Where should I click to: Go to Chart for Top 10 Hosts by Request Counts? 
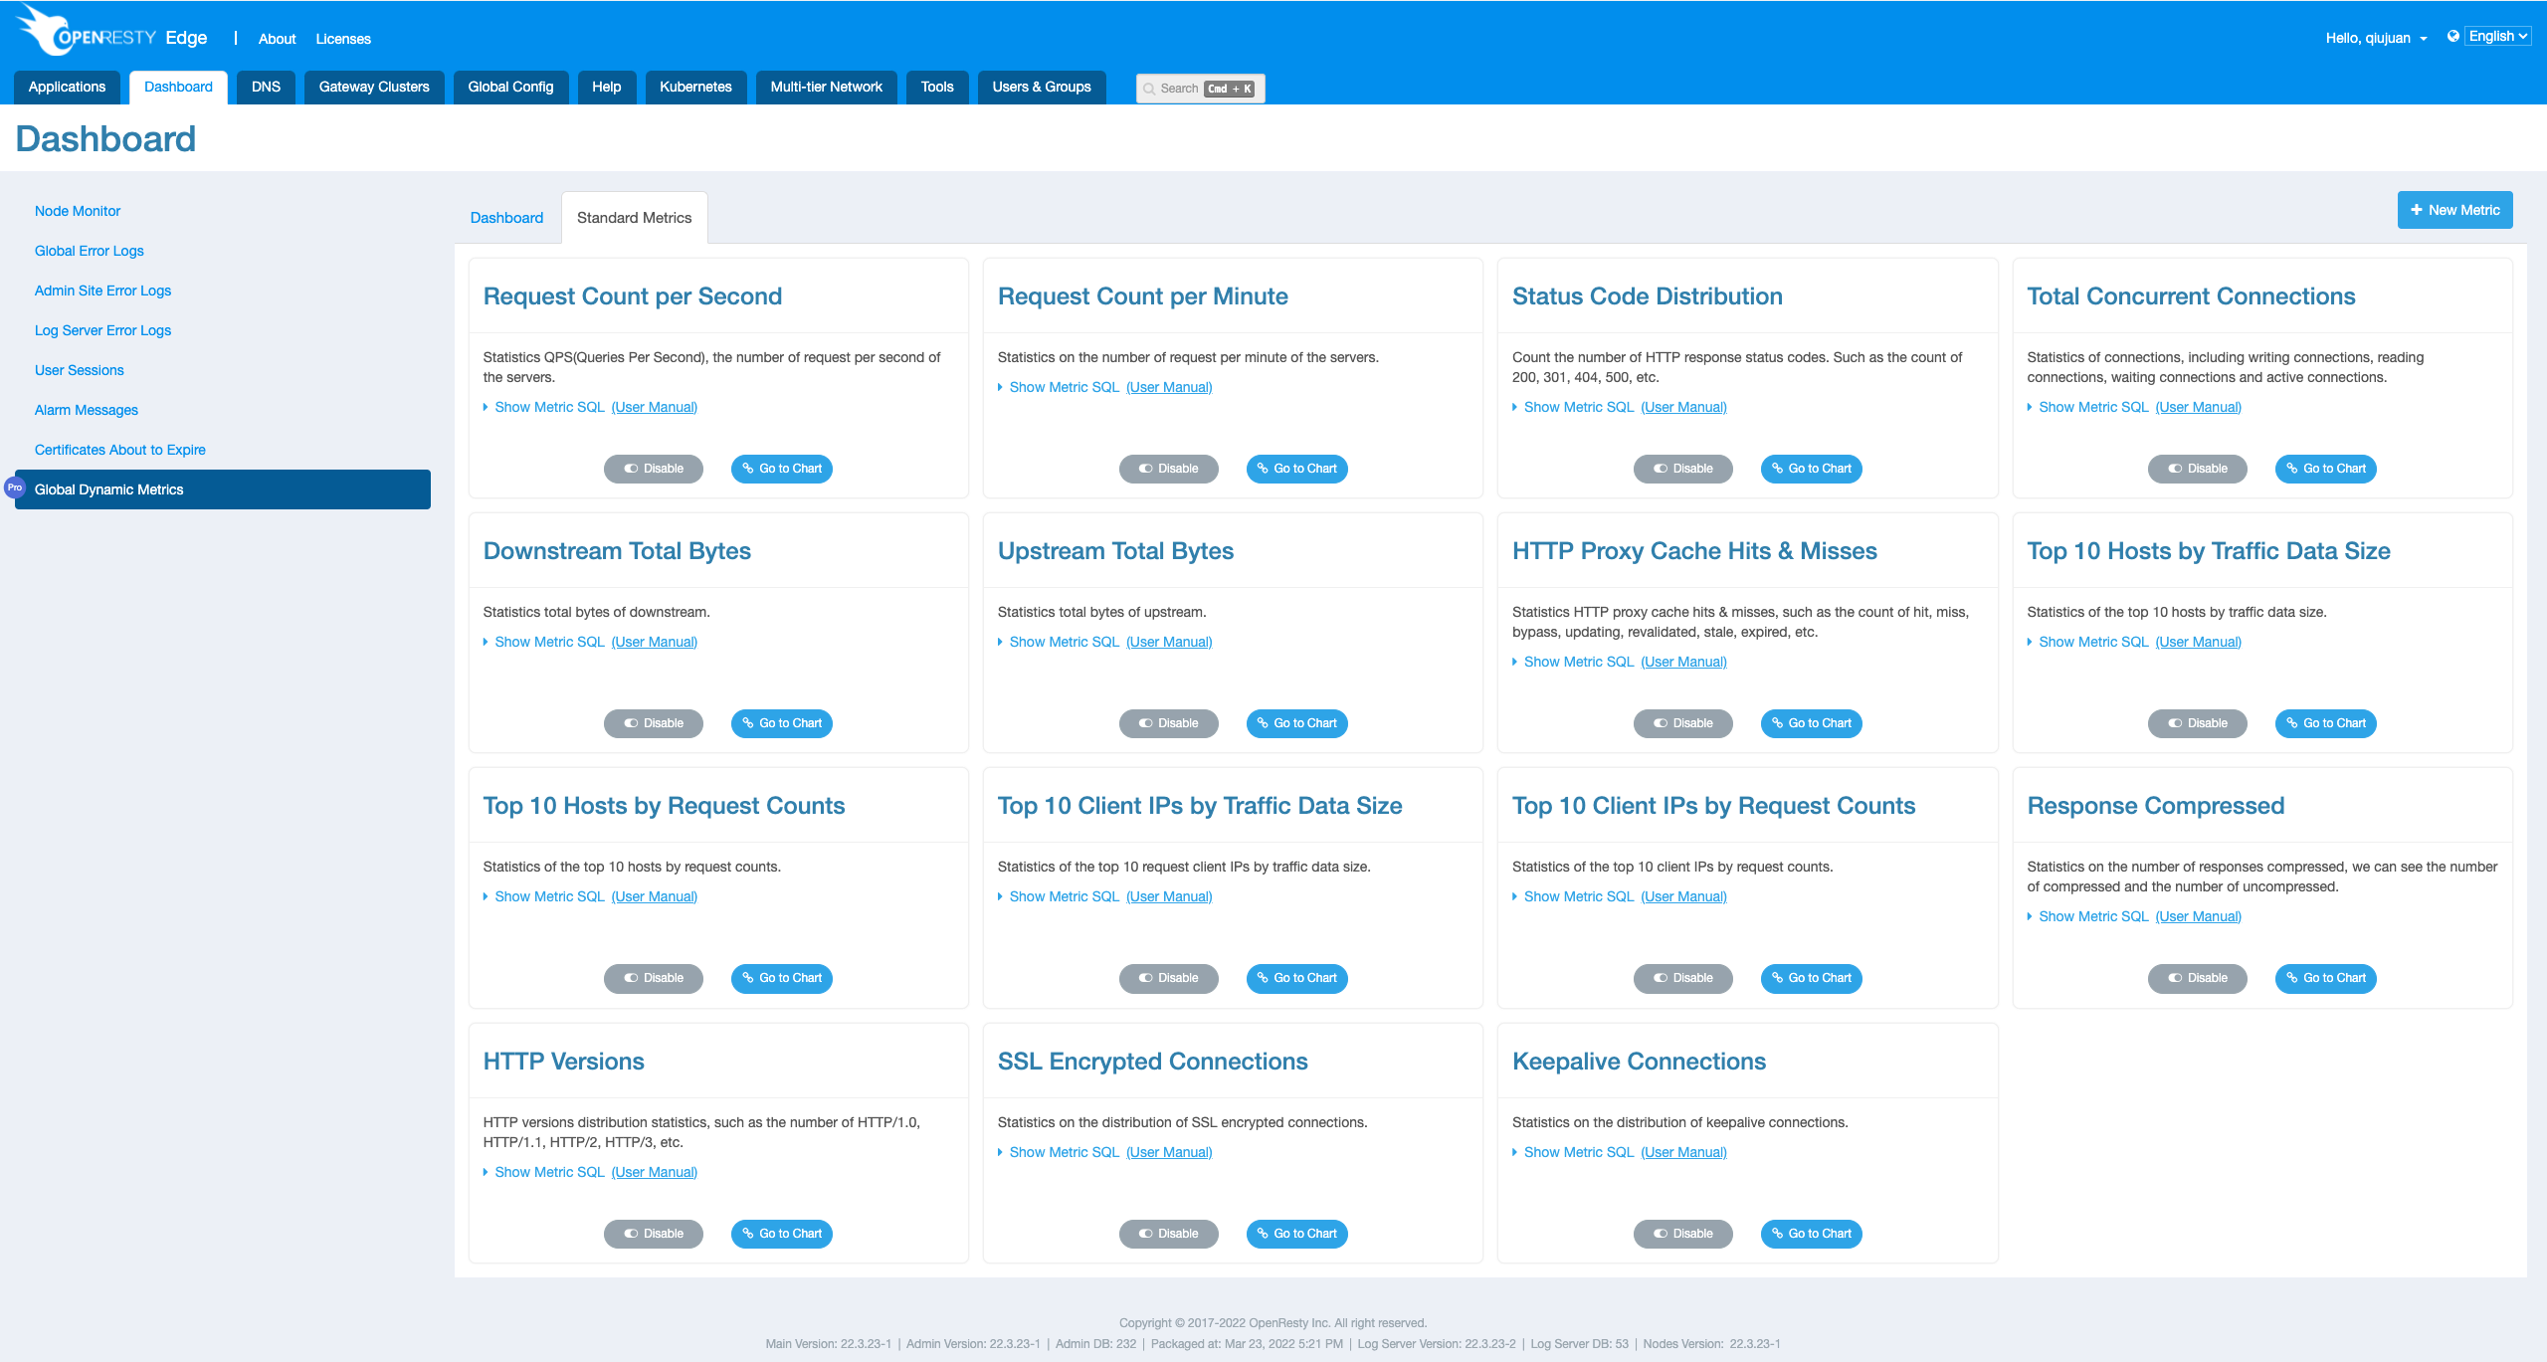pyautogui.click(x=781, y=978)
